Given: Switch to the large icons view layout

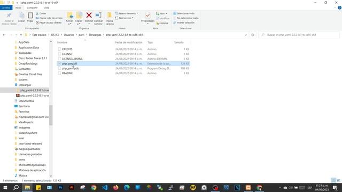Looking at the screenshot, I should pos(338,180).
